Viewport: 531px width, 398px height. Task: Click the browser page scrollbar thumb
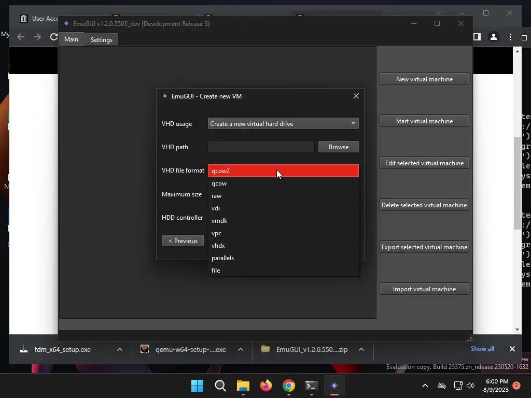tap(517, 183)
